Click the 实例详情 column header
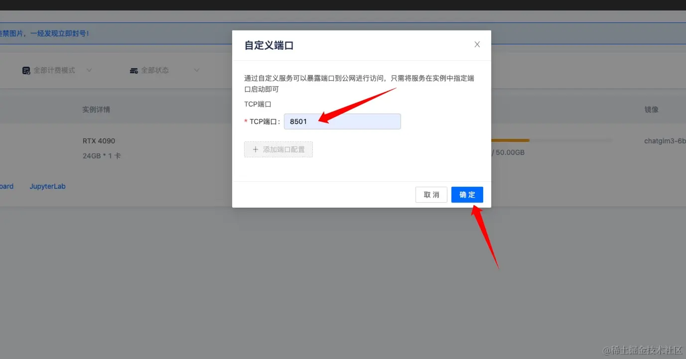This screenshot has width=686, height=359. click(96, 109)
